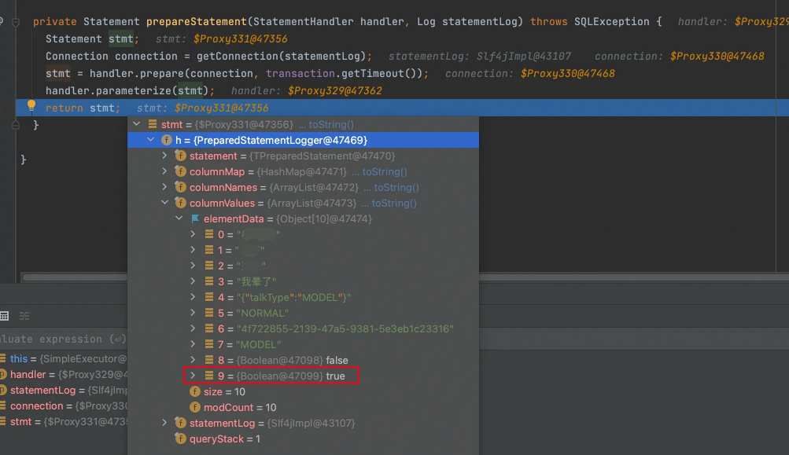Click toString() link for columnMap
Screen dimensions: 789x455
tap(384, 171)
